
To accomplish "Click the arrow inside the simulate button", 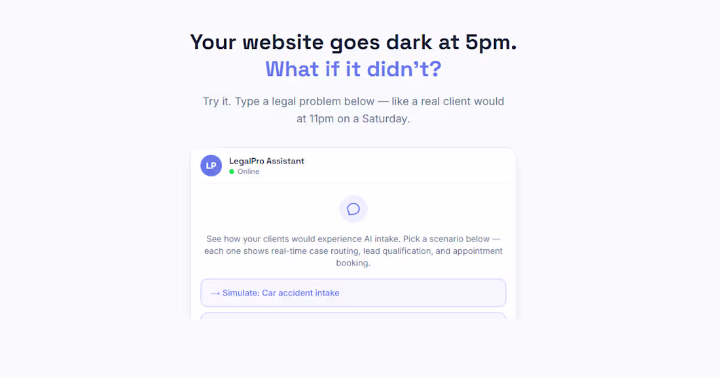I will (215, 293).
